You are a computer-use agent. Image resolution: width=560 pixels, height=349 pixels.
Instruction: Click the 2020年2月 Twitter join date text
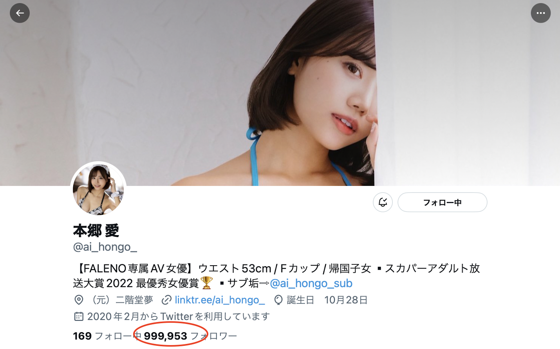click(178, 316)
